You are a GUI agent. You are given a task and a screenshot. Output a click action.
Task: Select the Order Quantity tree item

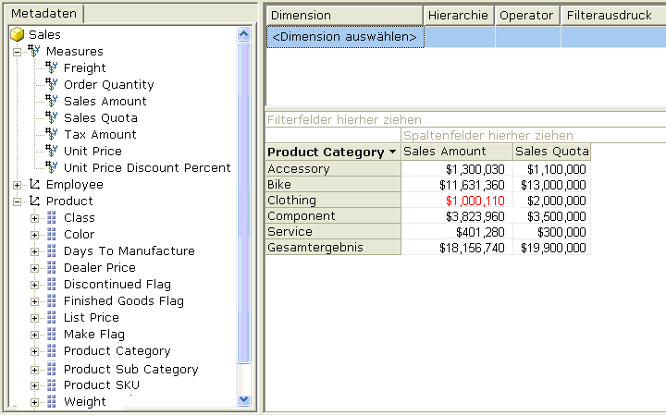pos(108,84)
